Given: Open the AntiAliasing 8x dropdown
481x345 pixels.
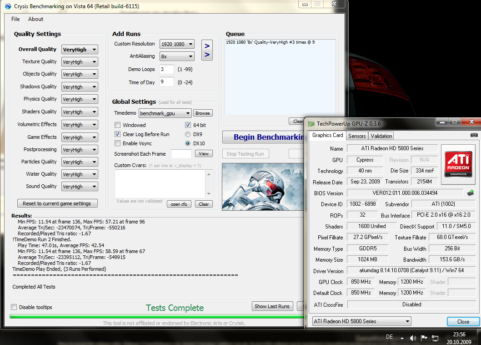Looking at the screenshot, I should pos(177,56).
